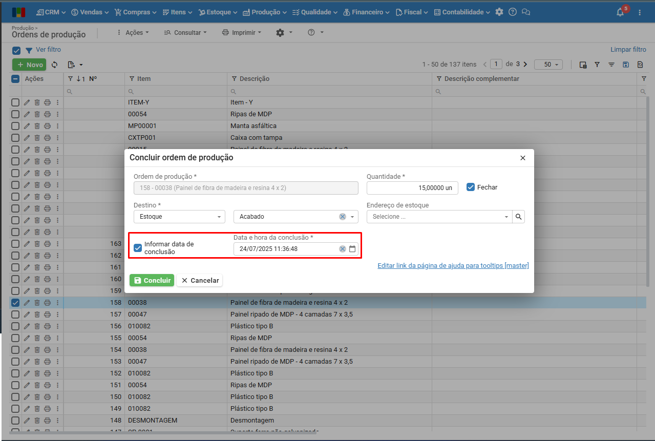Click the page number input box
Screen dimensions: 655x441
496,64
